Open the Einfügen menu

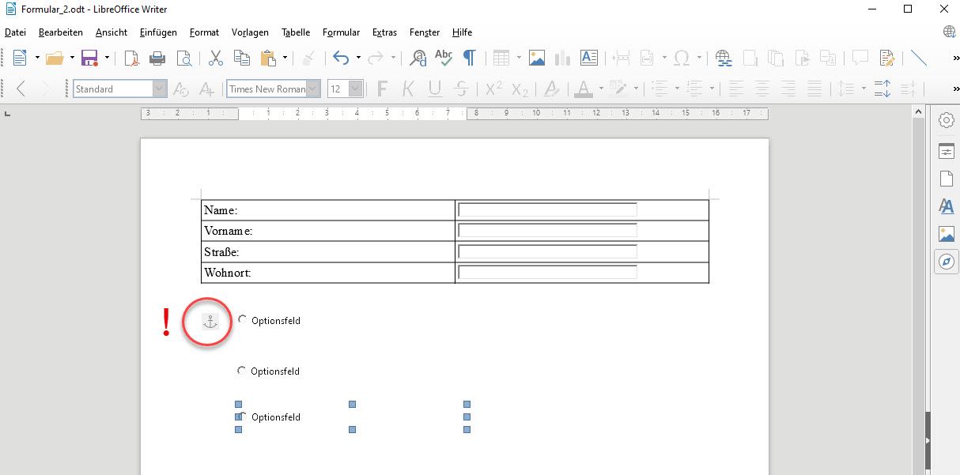pos(158,32)
